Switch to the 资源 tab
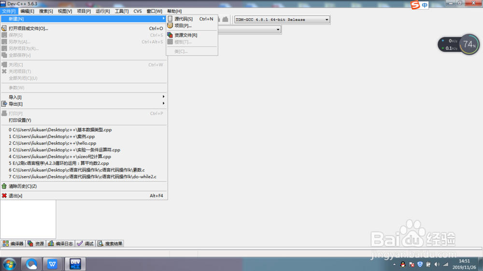 pos(36,244)
